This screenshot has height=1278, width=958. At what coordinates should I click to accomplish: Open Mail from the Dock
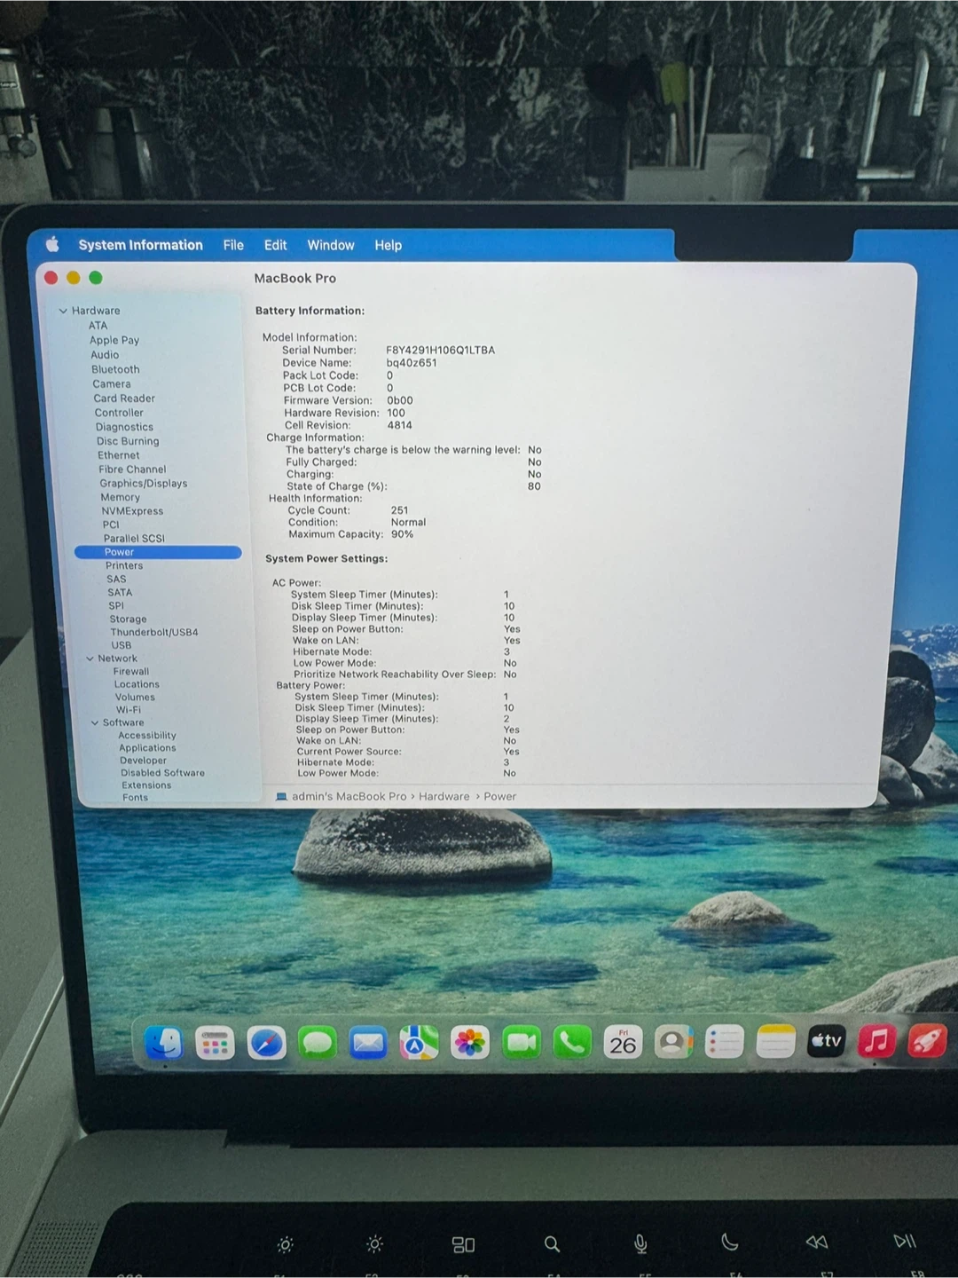click(368, 1043)
